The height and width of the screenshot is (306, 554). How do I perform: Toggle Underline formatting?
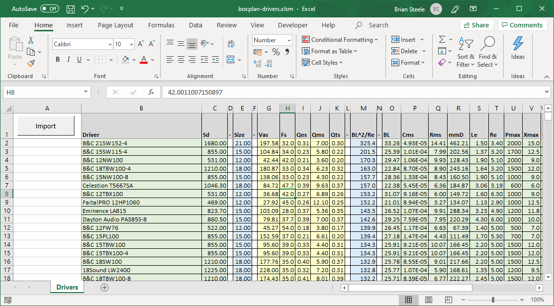point(80,60)
